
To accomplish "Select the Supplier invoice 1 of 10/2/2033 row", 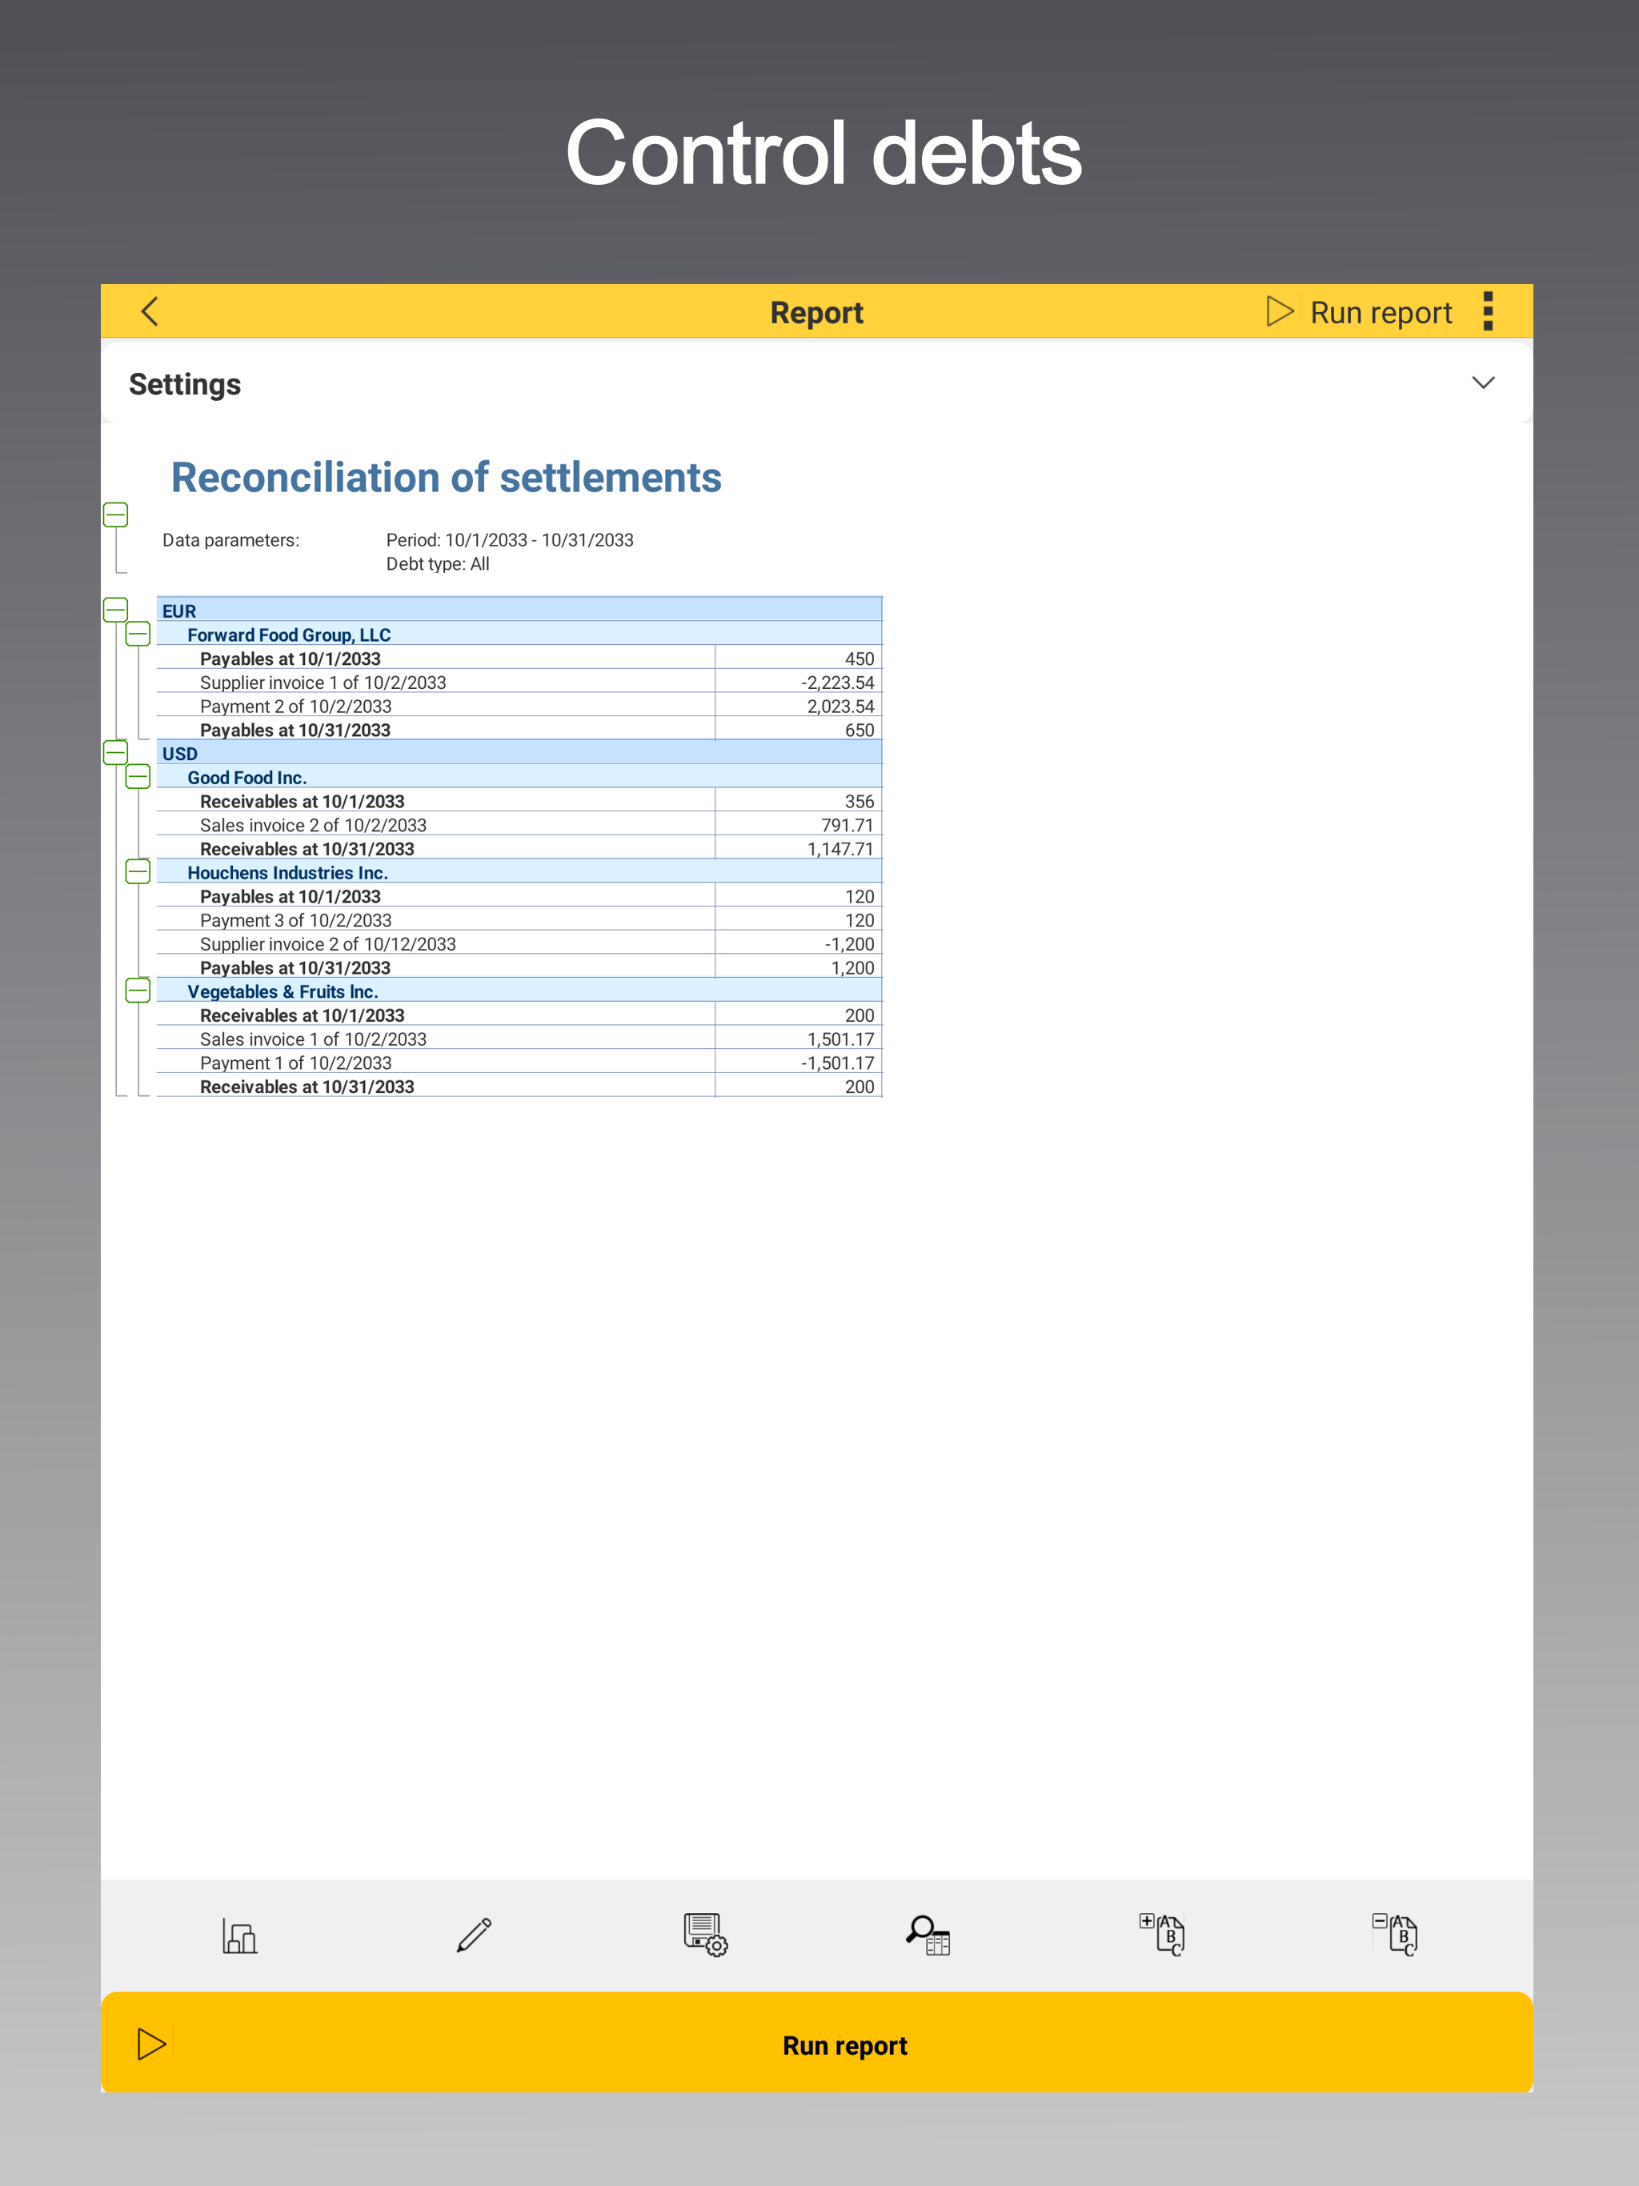I will point(323,683).
